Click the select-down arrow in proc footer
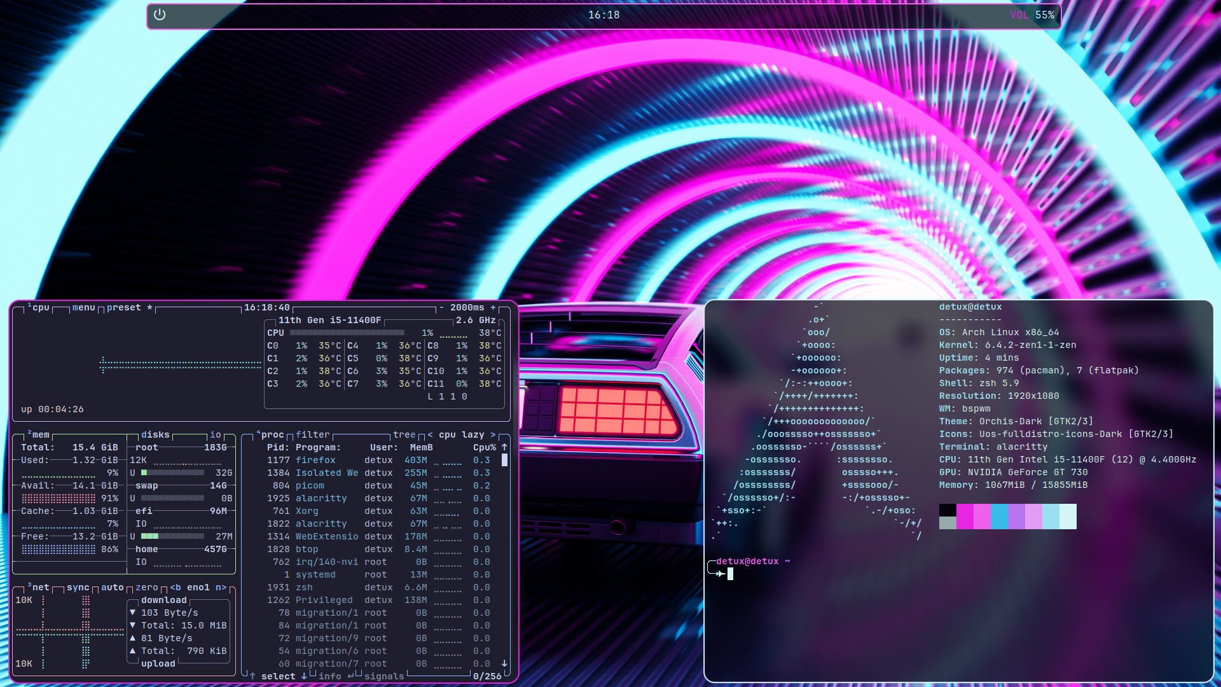This screenshot has height=687, width=1221. [x=304, y=676]
